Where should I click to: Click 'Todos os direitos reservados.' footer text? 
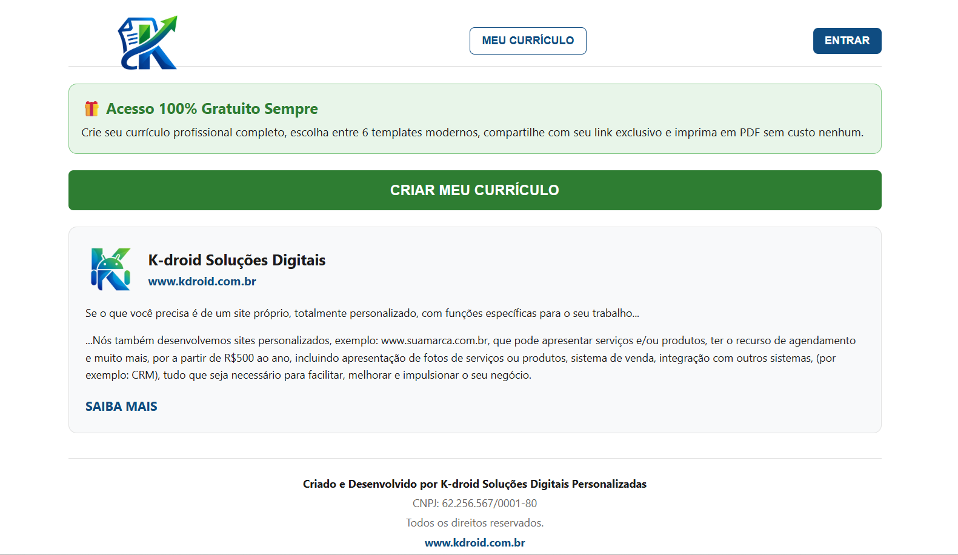475,523
